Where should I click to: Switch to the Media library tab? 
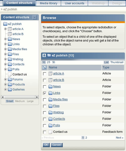click(48, 3)
